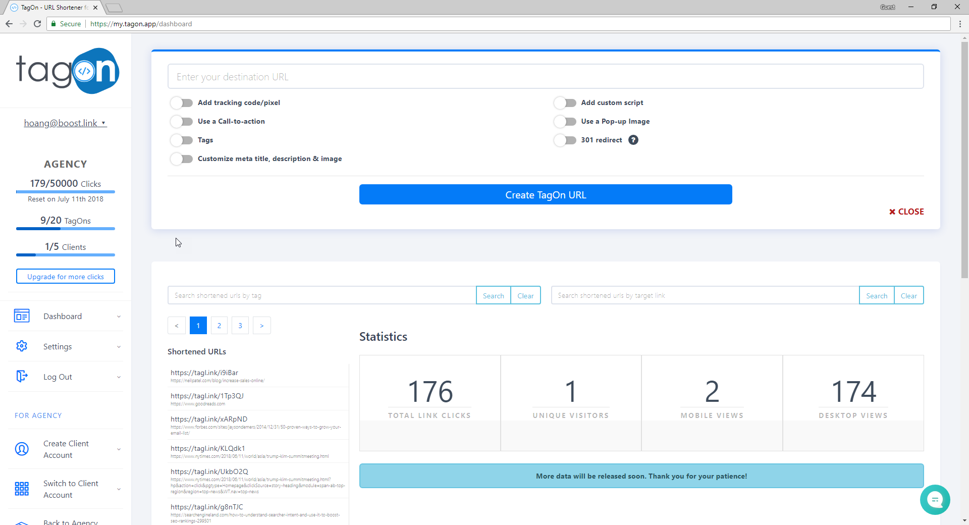Expand the Dashboard menu chevron
969x525 pixels.
point(119,317)
